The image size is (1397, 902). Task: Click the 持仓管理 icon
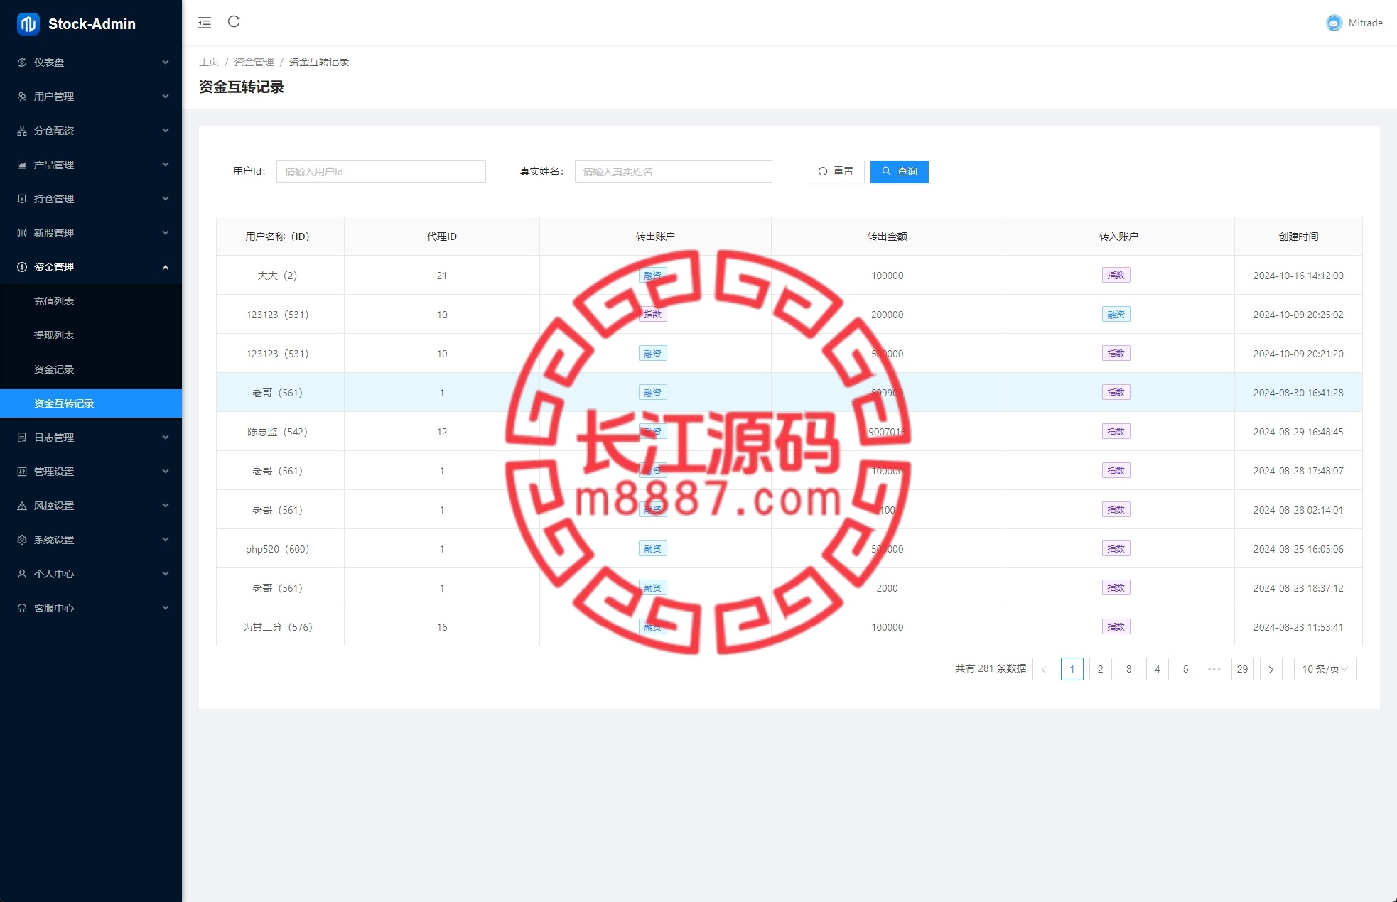click(x=22, y=199)
